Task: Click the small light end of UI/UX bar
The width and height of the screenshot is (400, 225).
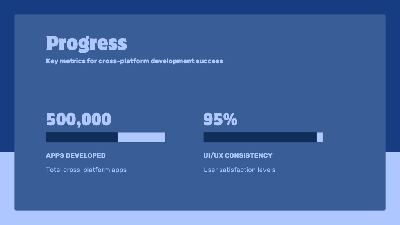Action: click(320, 137)
